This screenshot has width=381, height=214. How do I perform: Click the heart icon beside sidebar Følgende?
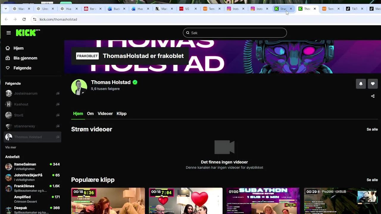tap(8, 68)
